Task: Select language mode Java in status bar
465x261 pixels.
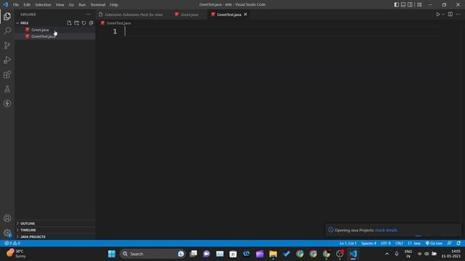Action: [x=414, y=244]
